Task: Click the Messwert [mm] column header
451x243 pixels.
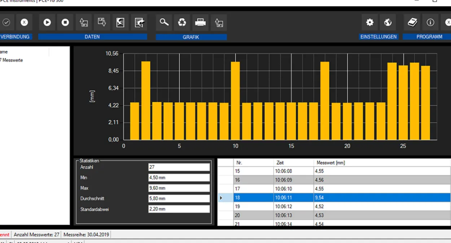Action: pyautogui.click(x=382, y=163)
